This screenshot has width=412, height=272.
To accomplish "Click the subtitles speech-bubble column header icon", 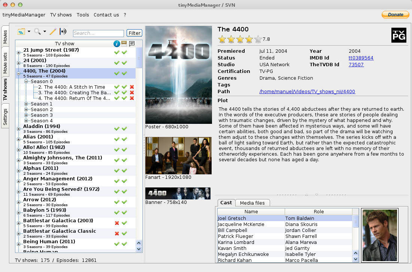I will coord(132,43).
